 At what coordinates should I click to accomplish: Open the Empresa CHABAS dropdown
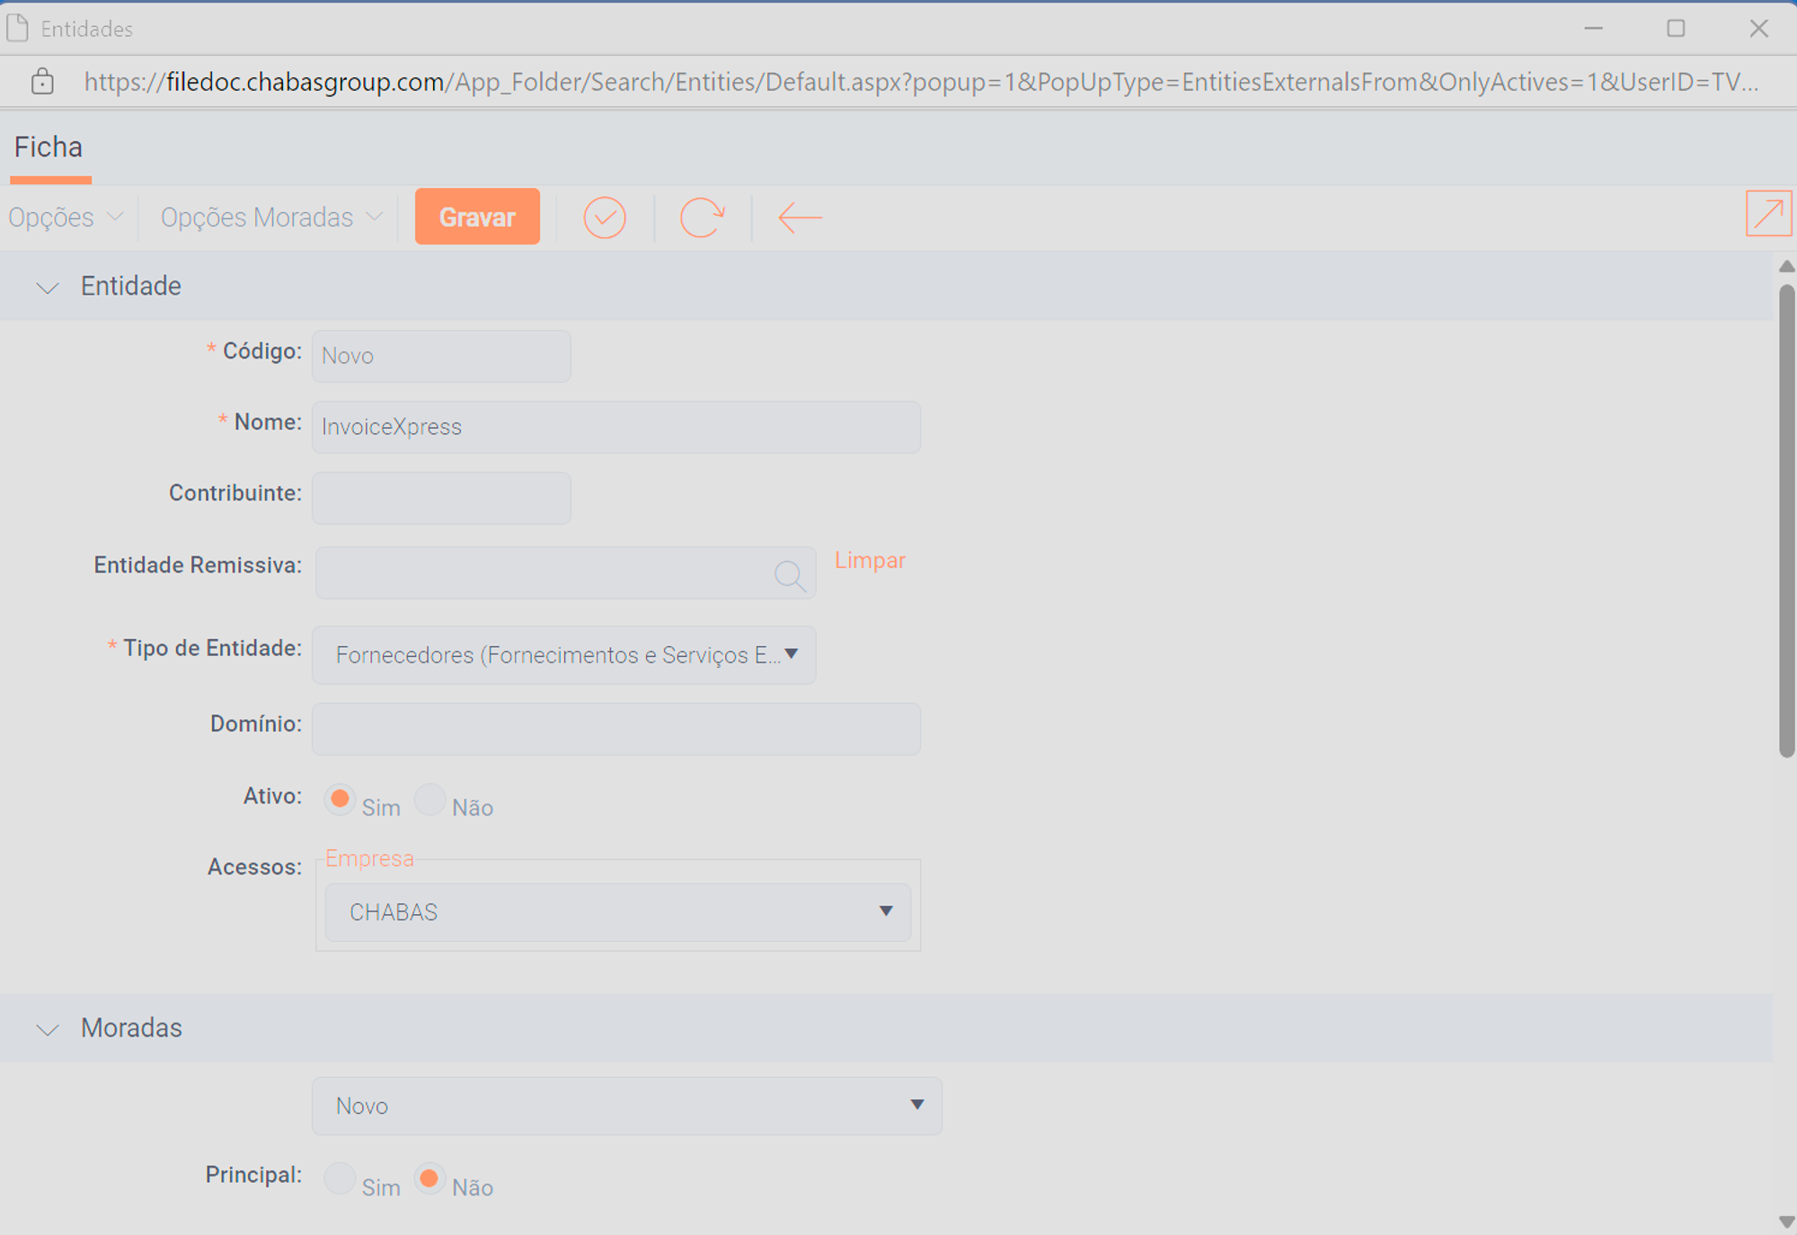point(617,912)
